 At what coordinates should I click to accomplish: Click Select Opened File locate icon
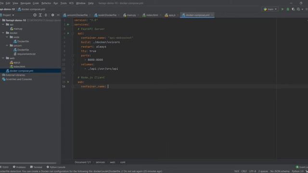coord(35,15)
